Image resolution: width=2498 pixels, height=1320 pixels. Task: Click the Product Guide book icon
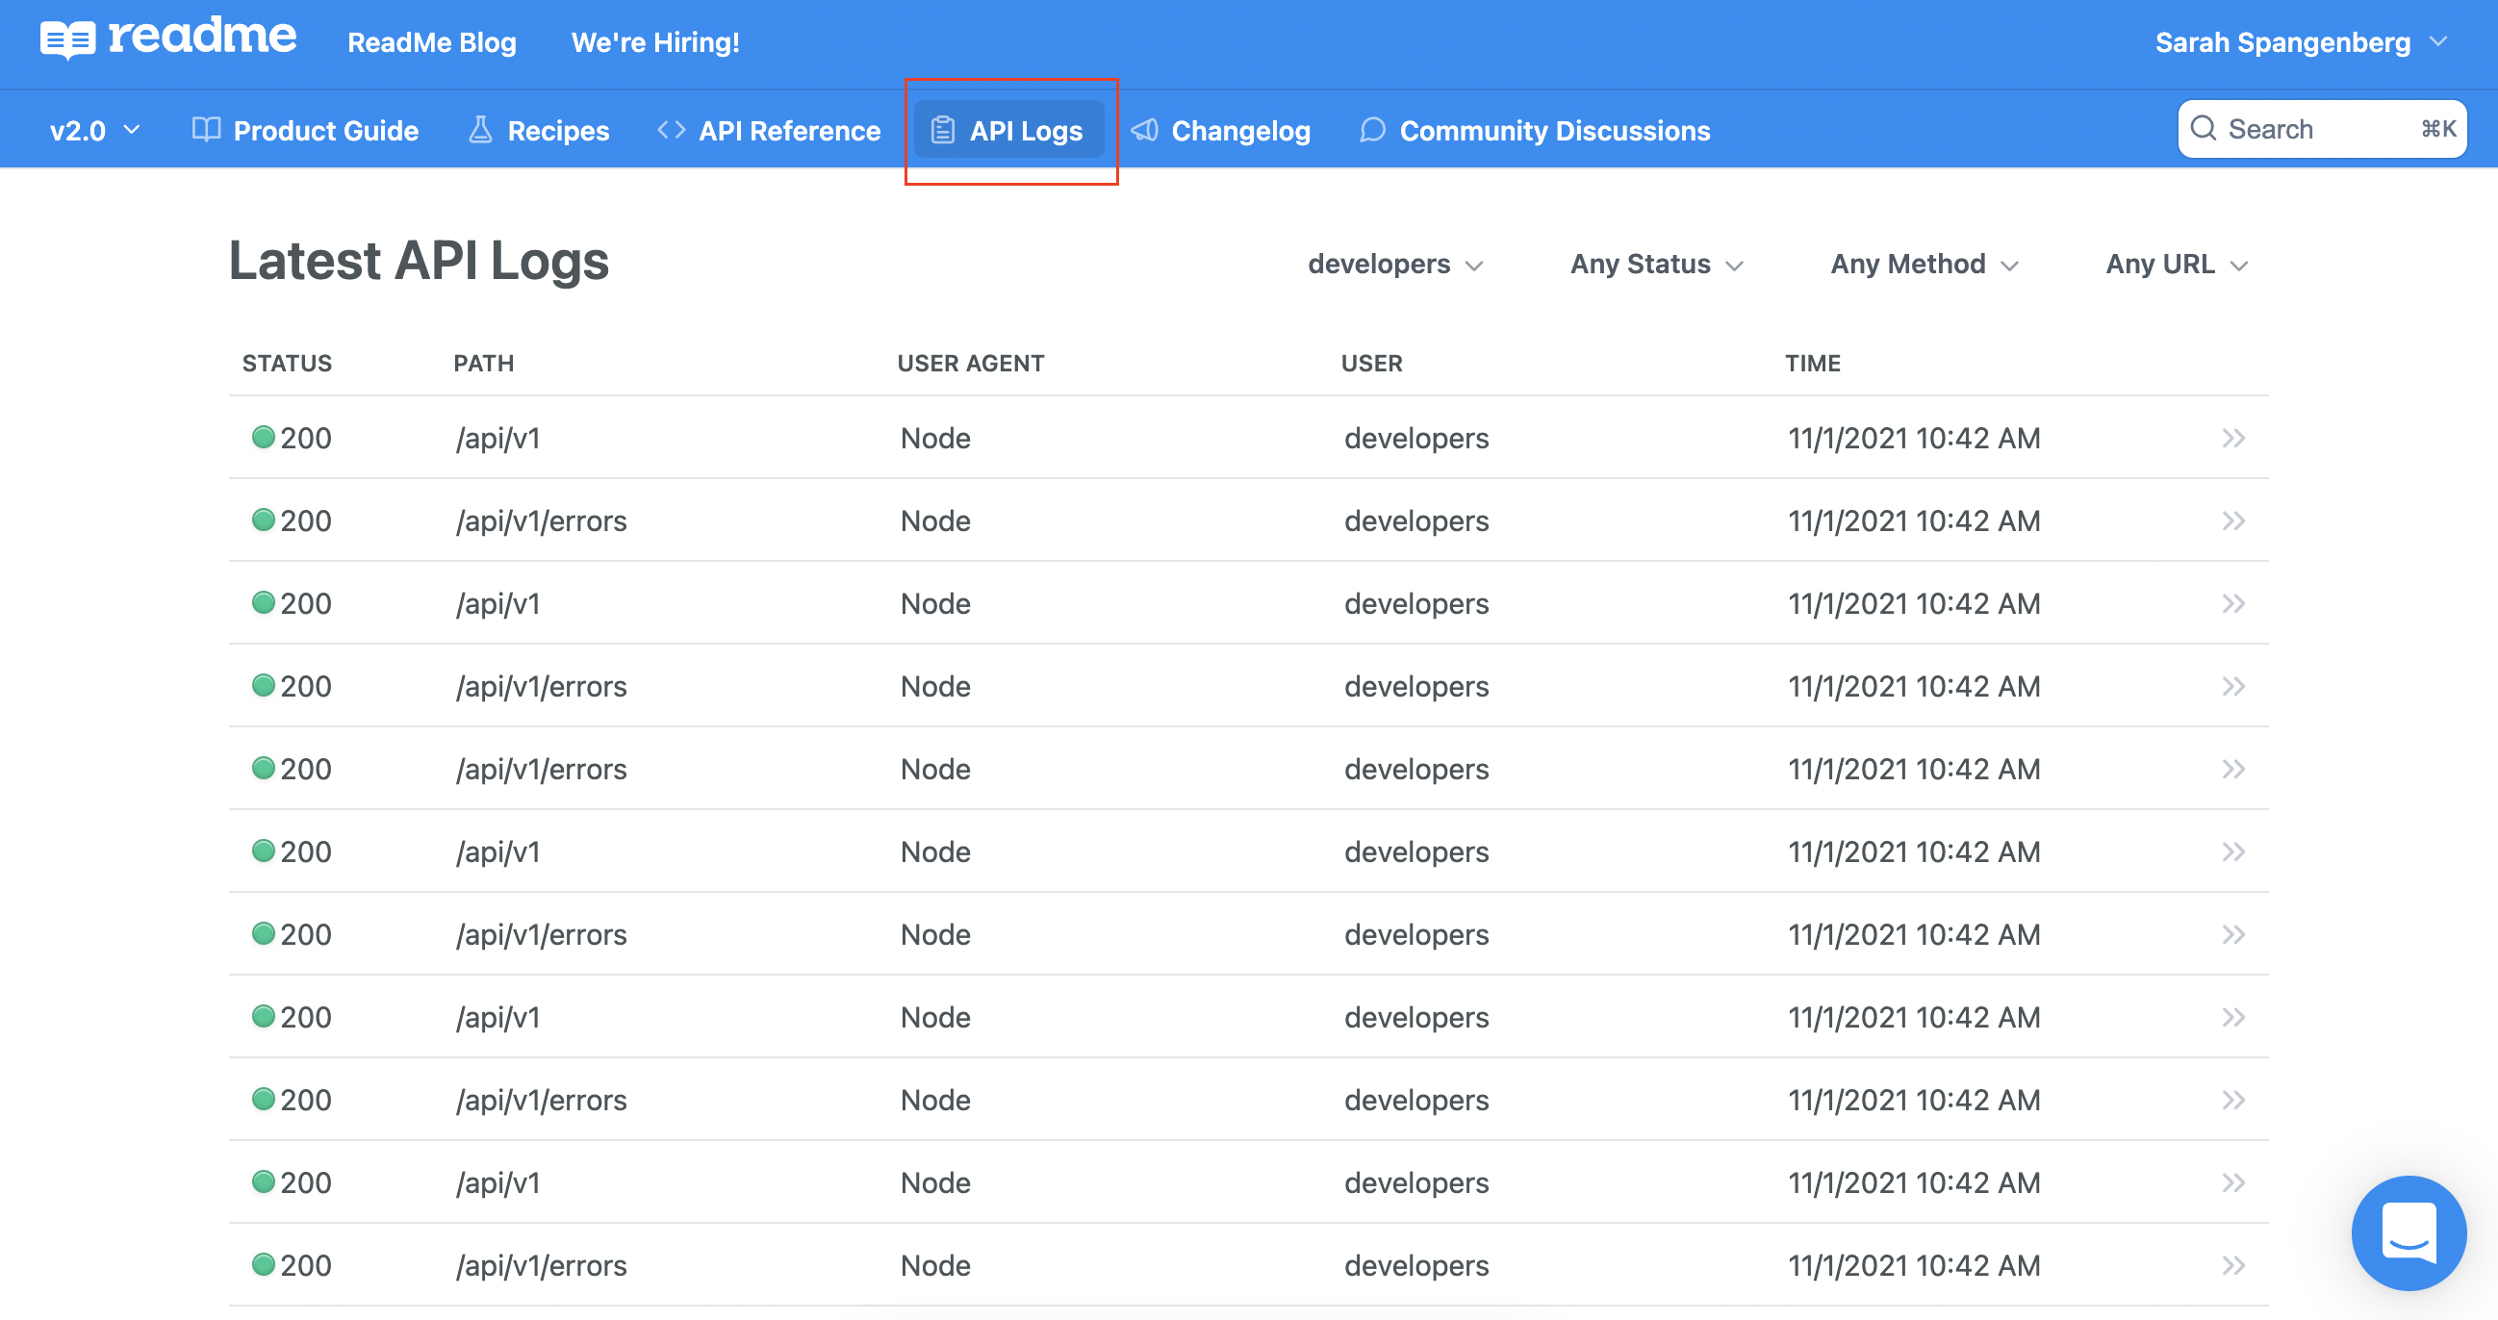pyautogui.click(x=206, y=130)
